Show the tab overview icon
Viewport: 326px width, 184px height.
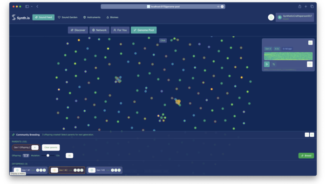tap(312, 7)
